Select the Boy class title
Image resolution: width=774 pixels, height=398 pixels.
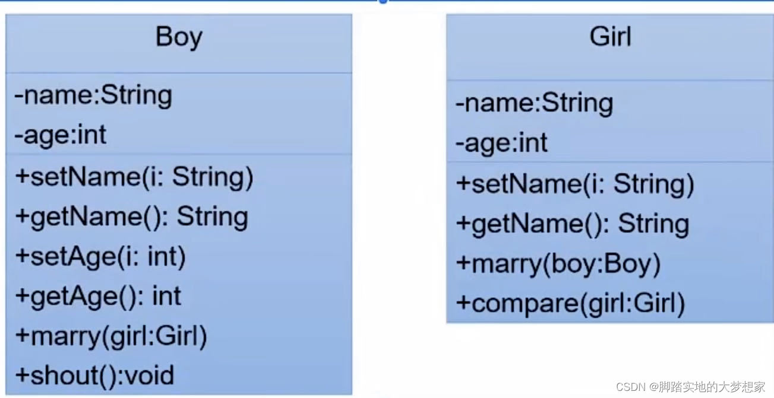(179, 38)
